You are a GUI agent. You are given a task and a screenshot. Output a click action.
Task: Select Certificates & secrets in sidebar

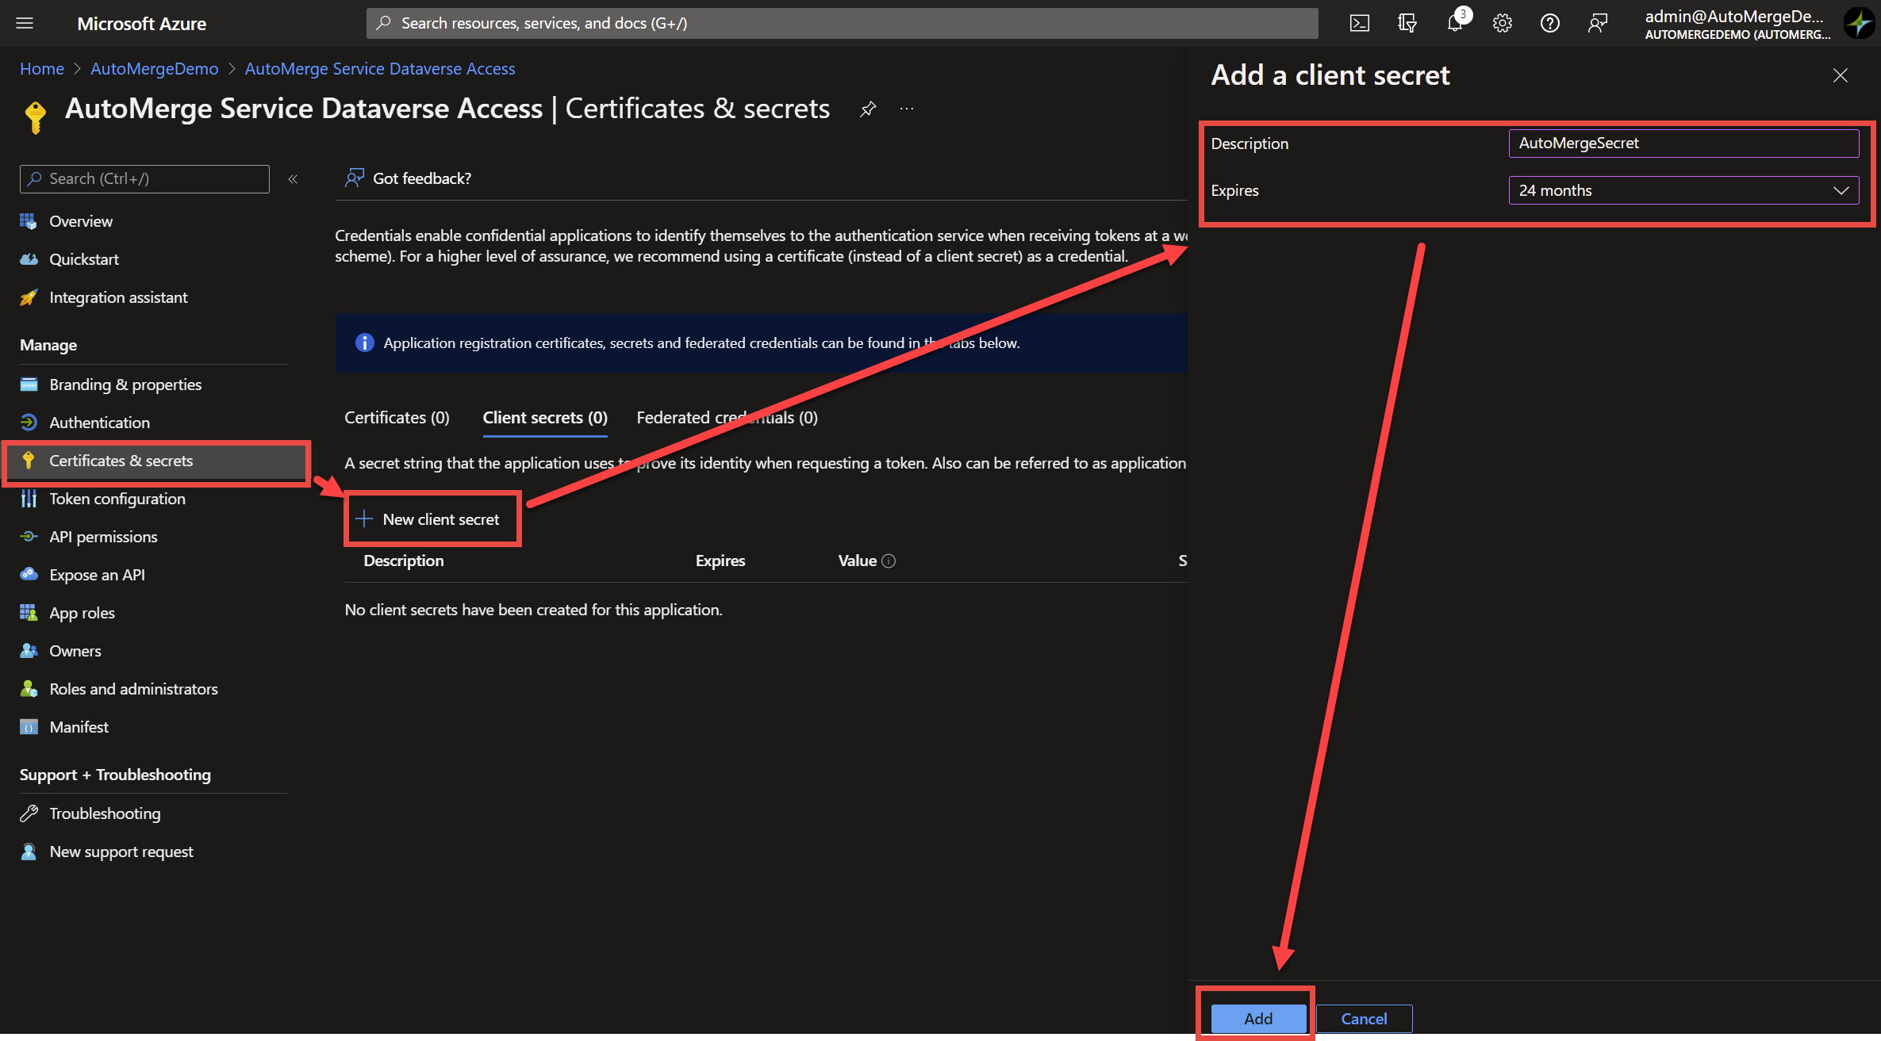tap(155, 461)
